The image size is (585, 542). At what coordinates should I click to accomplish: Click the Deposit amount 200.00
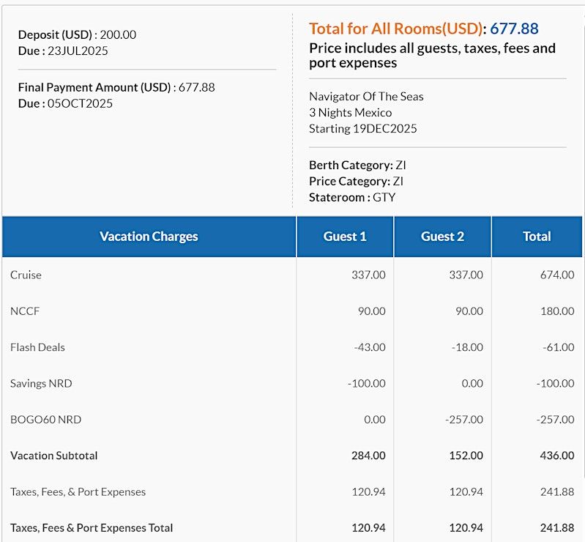pos(118,34)
